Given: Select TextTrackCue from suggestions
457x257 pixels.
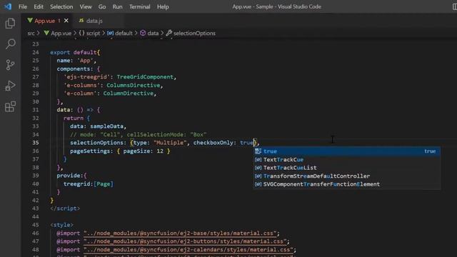Looking at the screenshot, I should click(347, 160).
